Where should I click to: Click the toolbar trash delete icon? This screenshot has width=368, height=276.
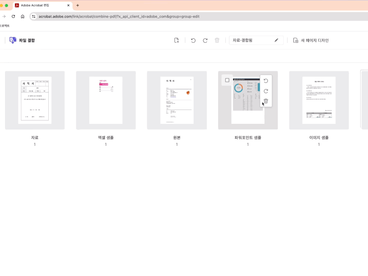click(217, 40)
